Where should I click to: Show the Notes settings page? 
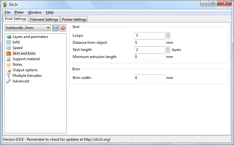tap(17, 64)
